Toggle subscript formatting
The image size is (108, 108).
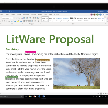(11, 21)
